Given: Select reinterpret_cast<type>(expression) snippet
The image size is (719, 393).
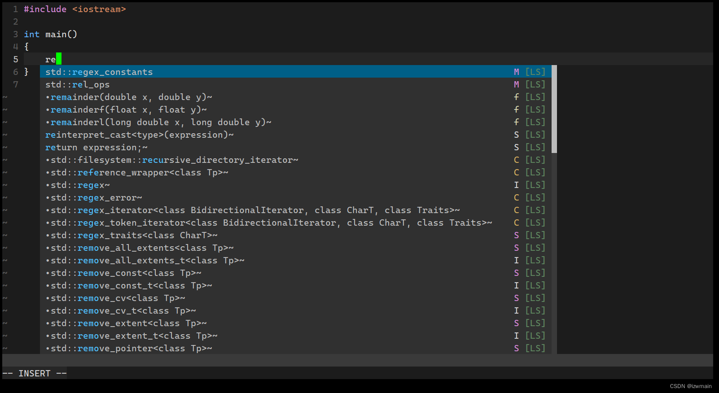Looking at the screenshot, I should pos(296,135).
